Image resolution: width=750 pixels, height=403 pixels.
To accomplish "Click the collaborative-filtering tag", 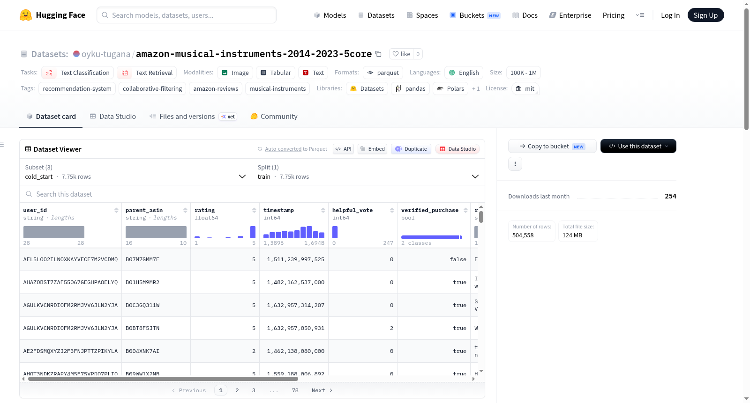I will (x=152, y=88).
